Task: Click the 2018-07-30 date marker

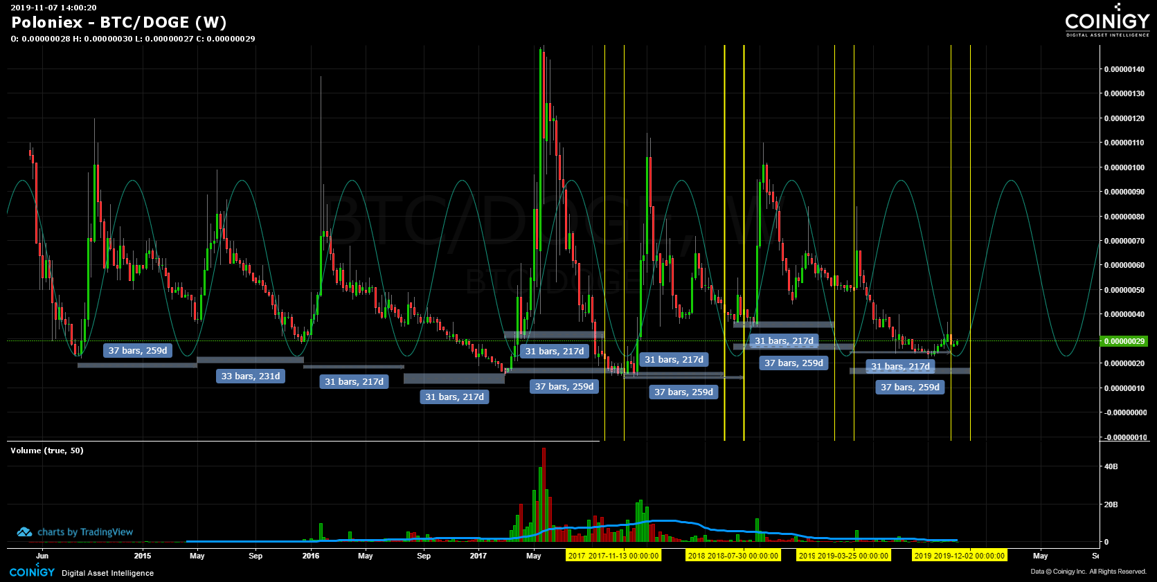Action: coord(733,556)
